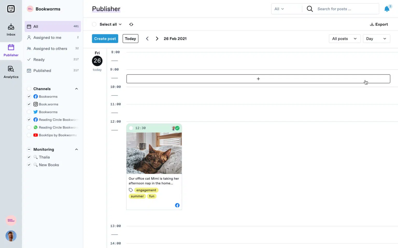
Task: Collapse the Channels section
Action: [76, 89]
